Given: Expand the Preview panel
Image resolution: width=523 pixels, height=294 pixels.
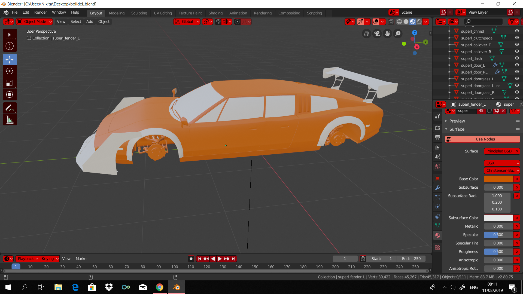Looking at the screenshot, I should click(x=457, y=121).
